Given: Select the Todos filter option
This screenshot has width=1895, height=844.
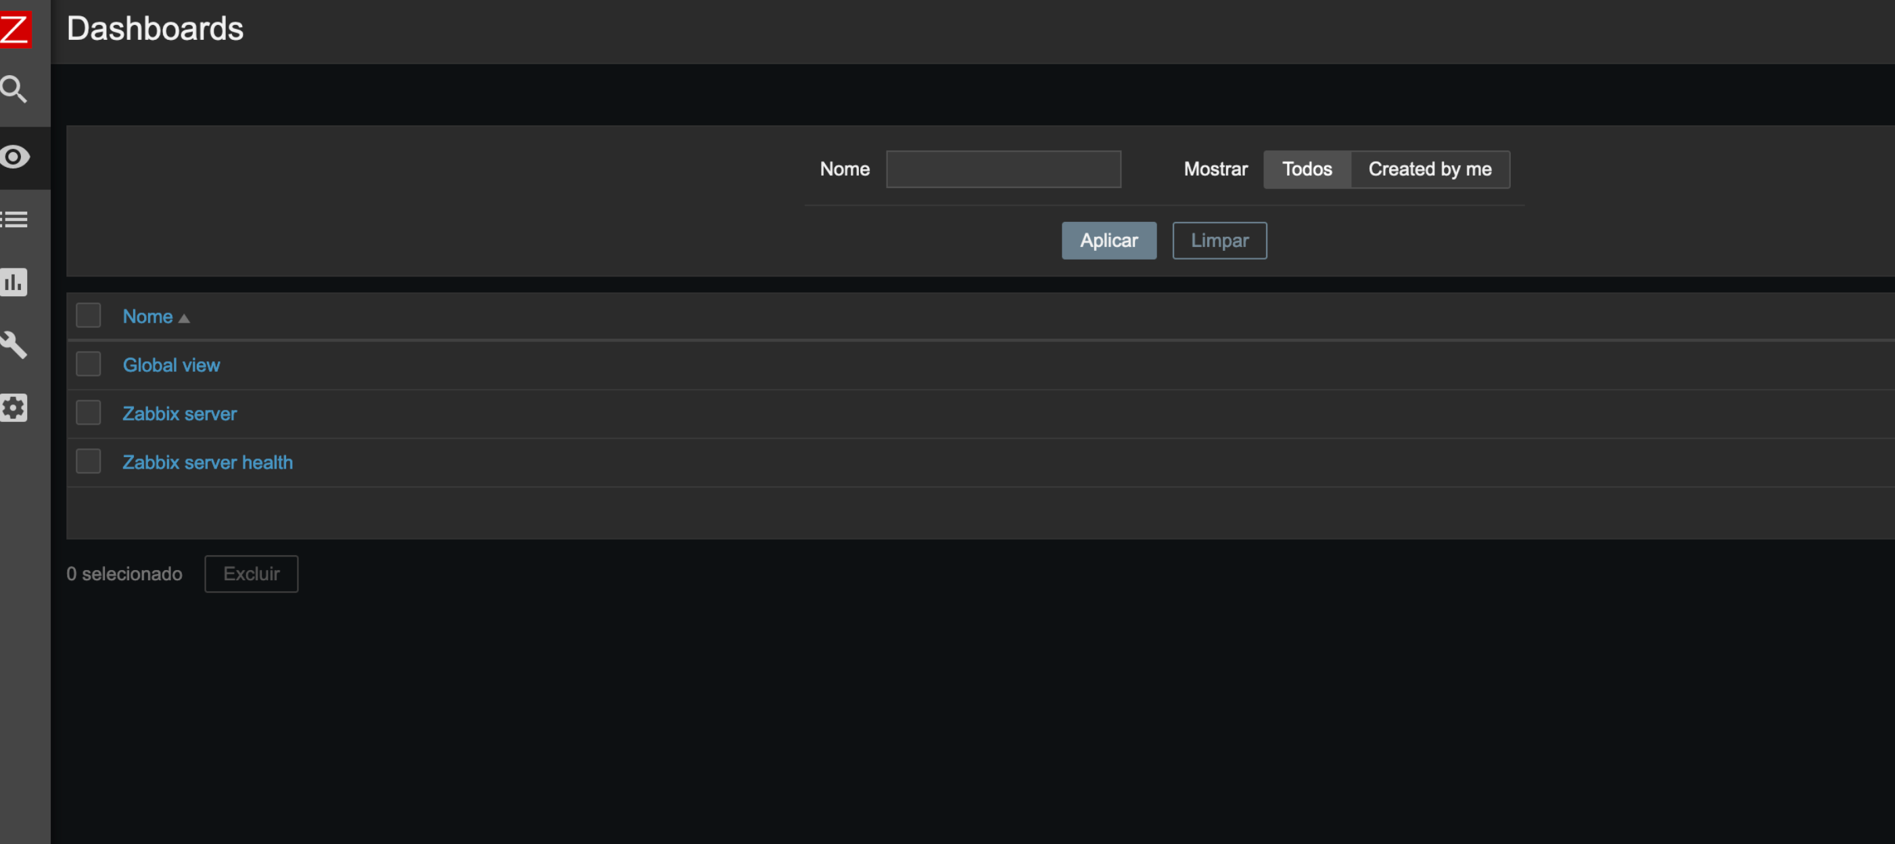Looking at the screenshot, I should (x=1307, y=169).
